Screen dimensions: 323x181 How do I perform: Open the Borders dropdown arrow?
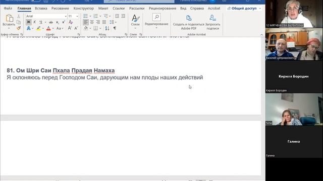click(x=100, y=28)
